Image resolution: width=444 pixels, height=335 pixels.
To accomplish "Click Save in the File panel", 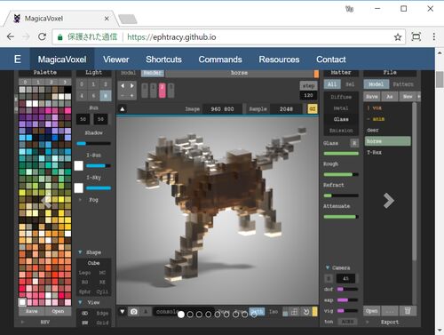I will (x=372, y=97).
